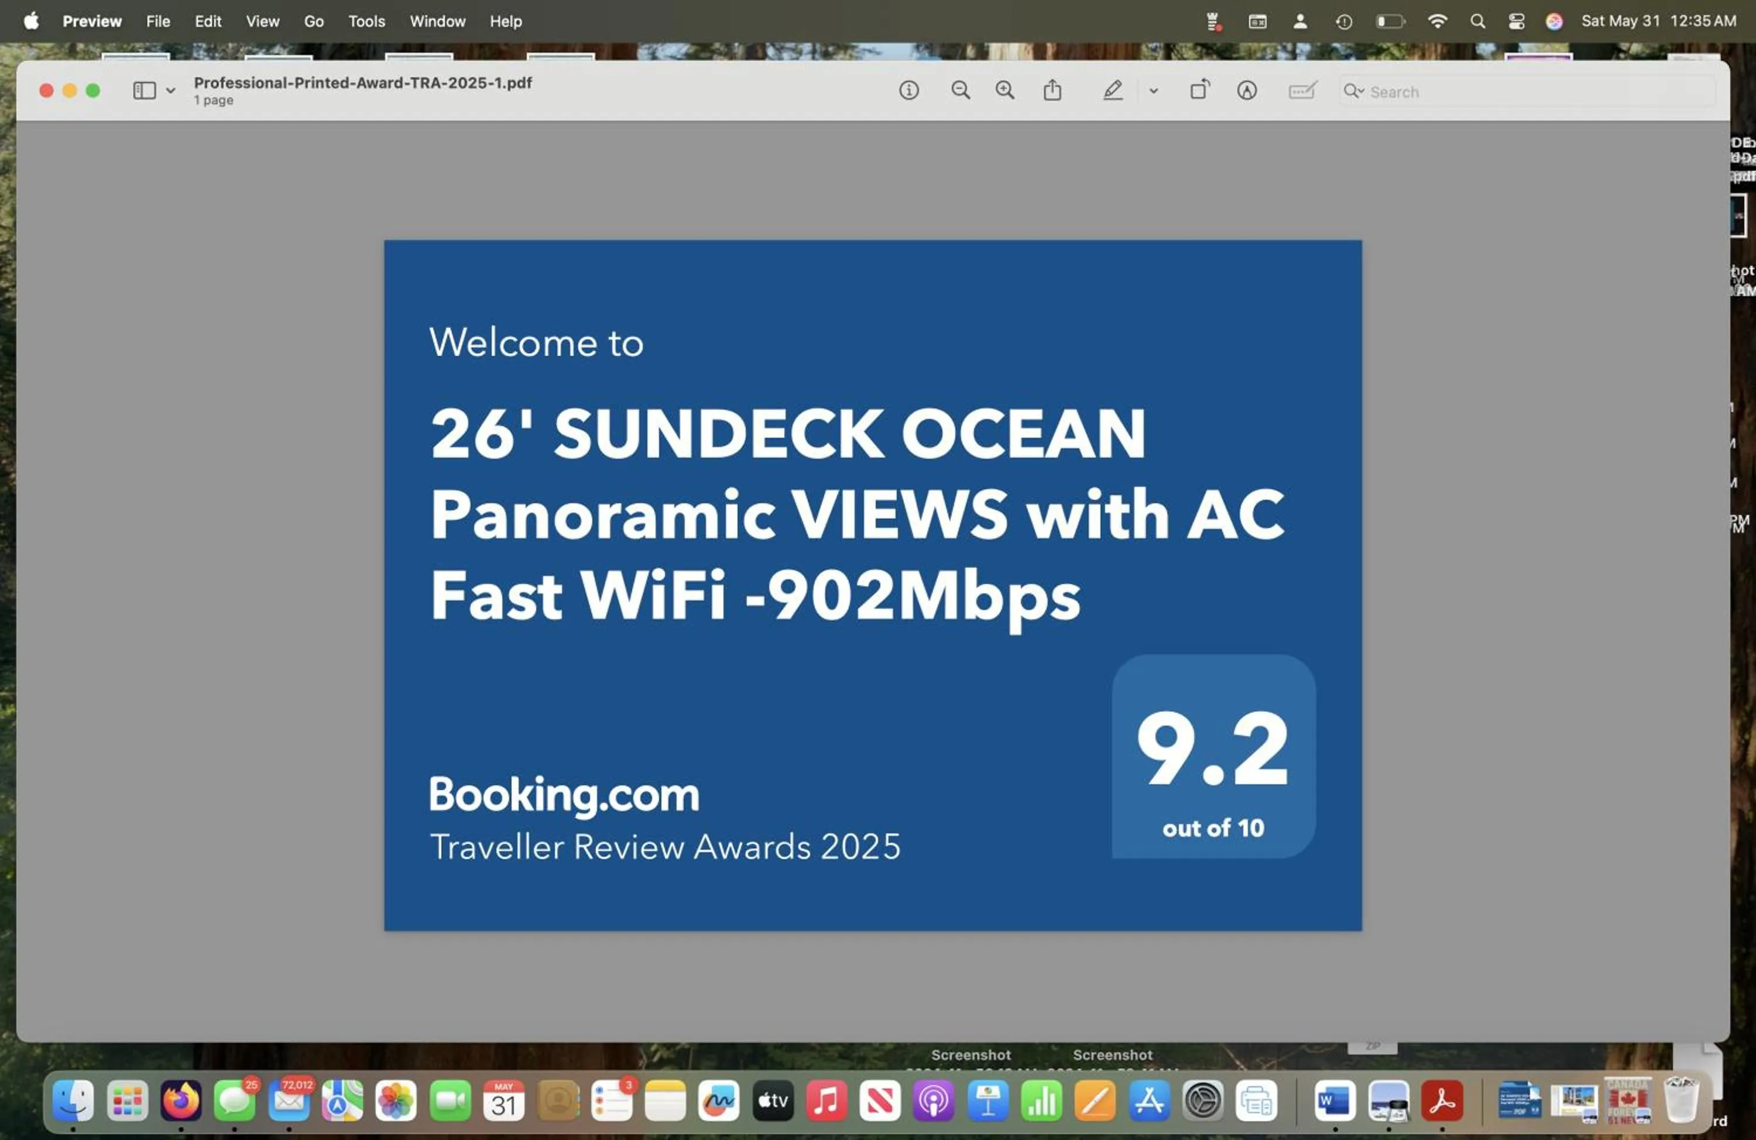Expand the markup tools dropdown arrow

pyautogui.click(x=1153, y=90)
